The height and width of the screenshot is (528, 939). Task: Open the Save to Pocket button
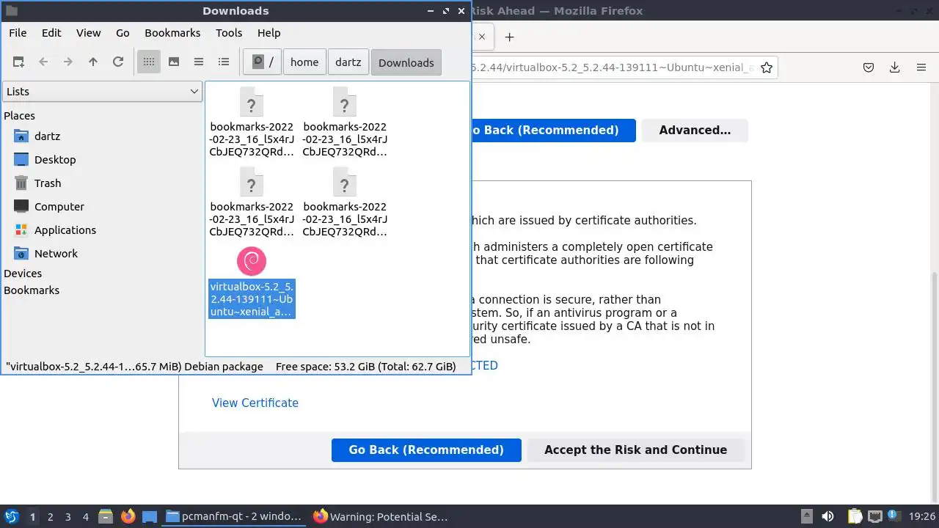(868, 67)
